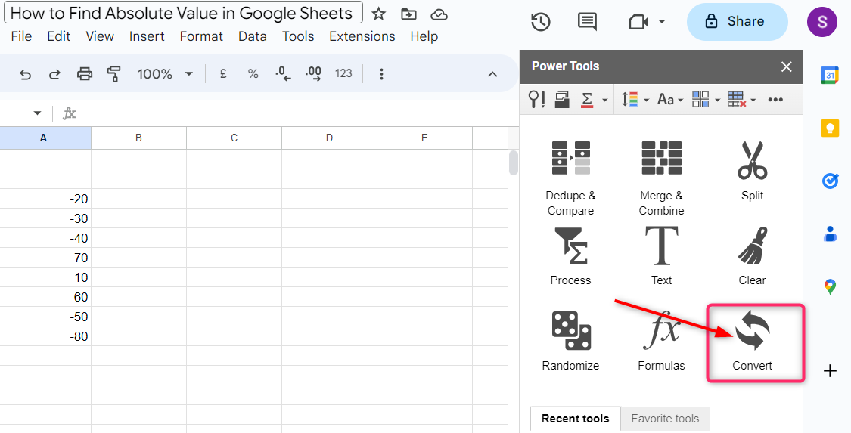Close the Power Tools sidebar

(x=787, y=66)
